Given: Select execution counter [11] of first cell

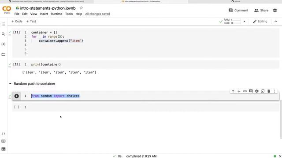Looking at the screenshot, I should pos(17,32).
